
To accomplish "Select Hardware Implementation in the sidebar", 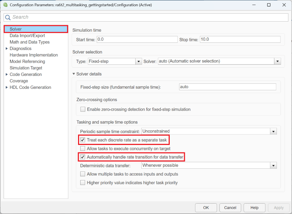I will (x=33, y=55).
